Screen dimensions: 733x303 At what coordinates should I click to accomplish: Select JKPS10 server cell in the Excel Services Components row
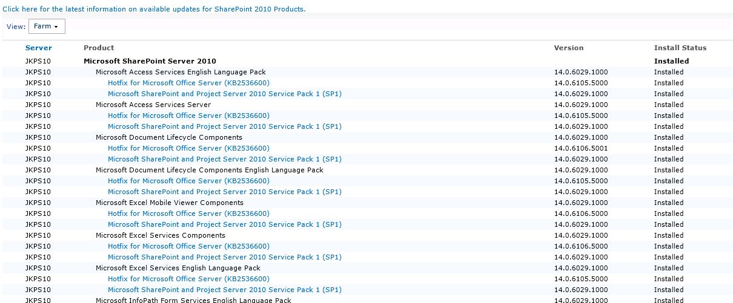38,235
